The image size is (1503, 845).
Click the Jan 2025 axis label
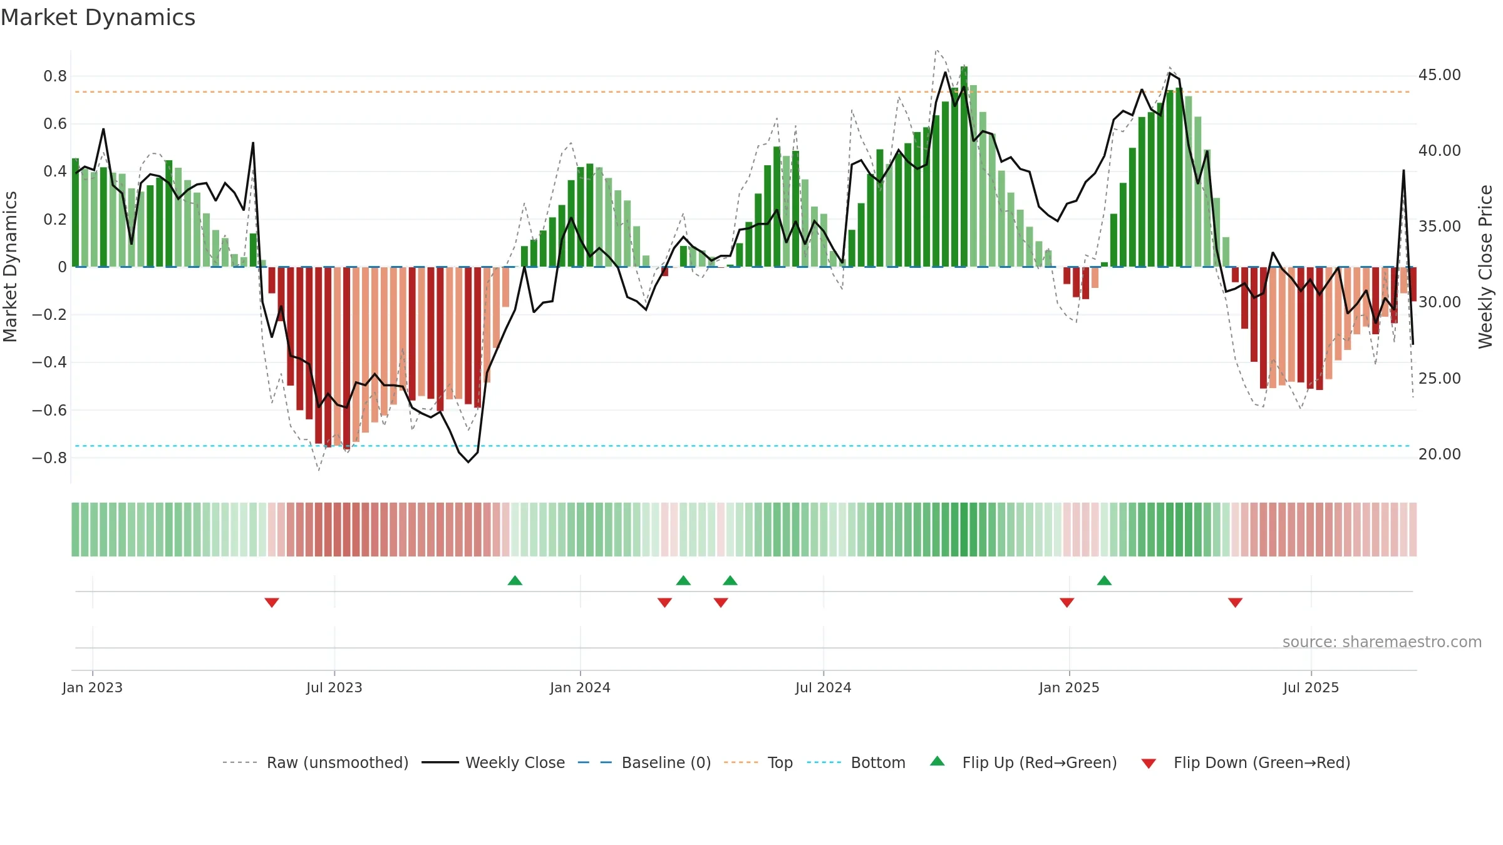pyautogui.click(x=1070, y=687)
